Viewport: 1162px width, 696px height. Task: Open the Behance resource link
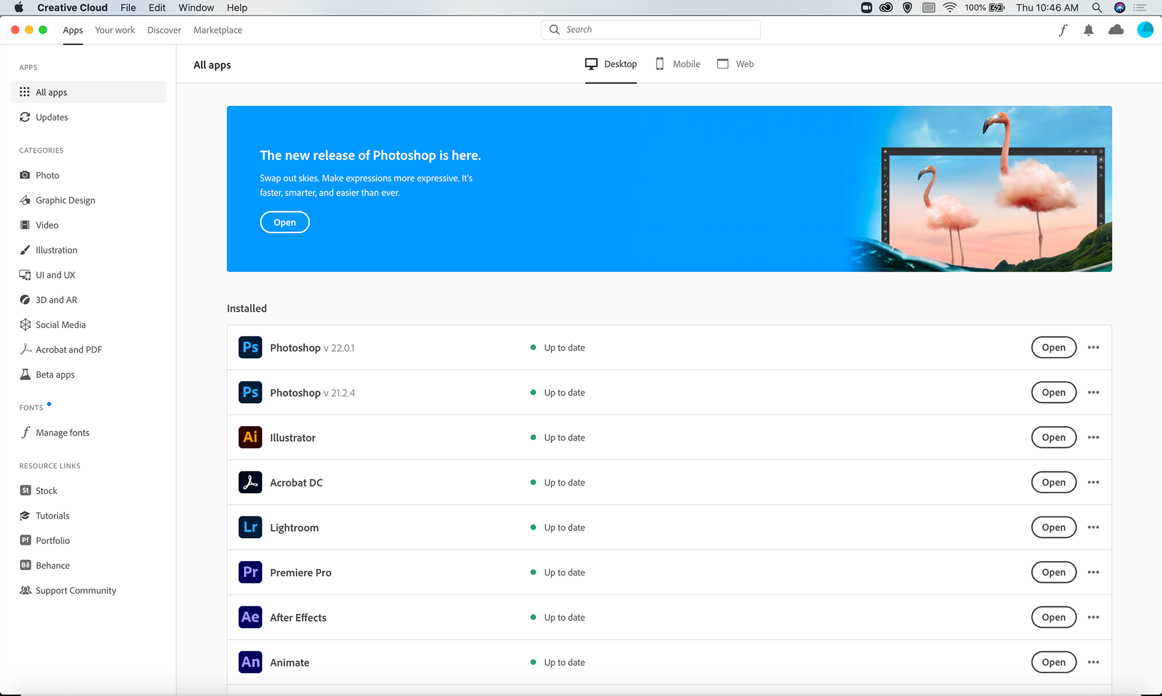click(88, 565)
